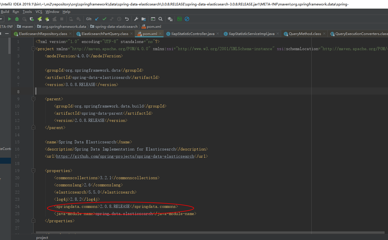
Task: Click pom.xml in the navigation breadcrumb
Action: (151, 27)
